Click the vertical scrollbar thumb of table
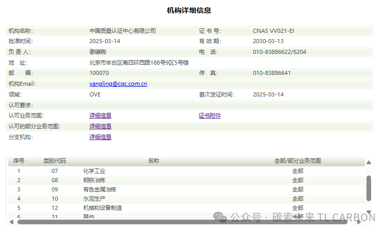The image size is (388, 233). (x=369, y=188)
